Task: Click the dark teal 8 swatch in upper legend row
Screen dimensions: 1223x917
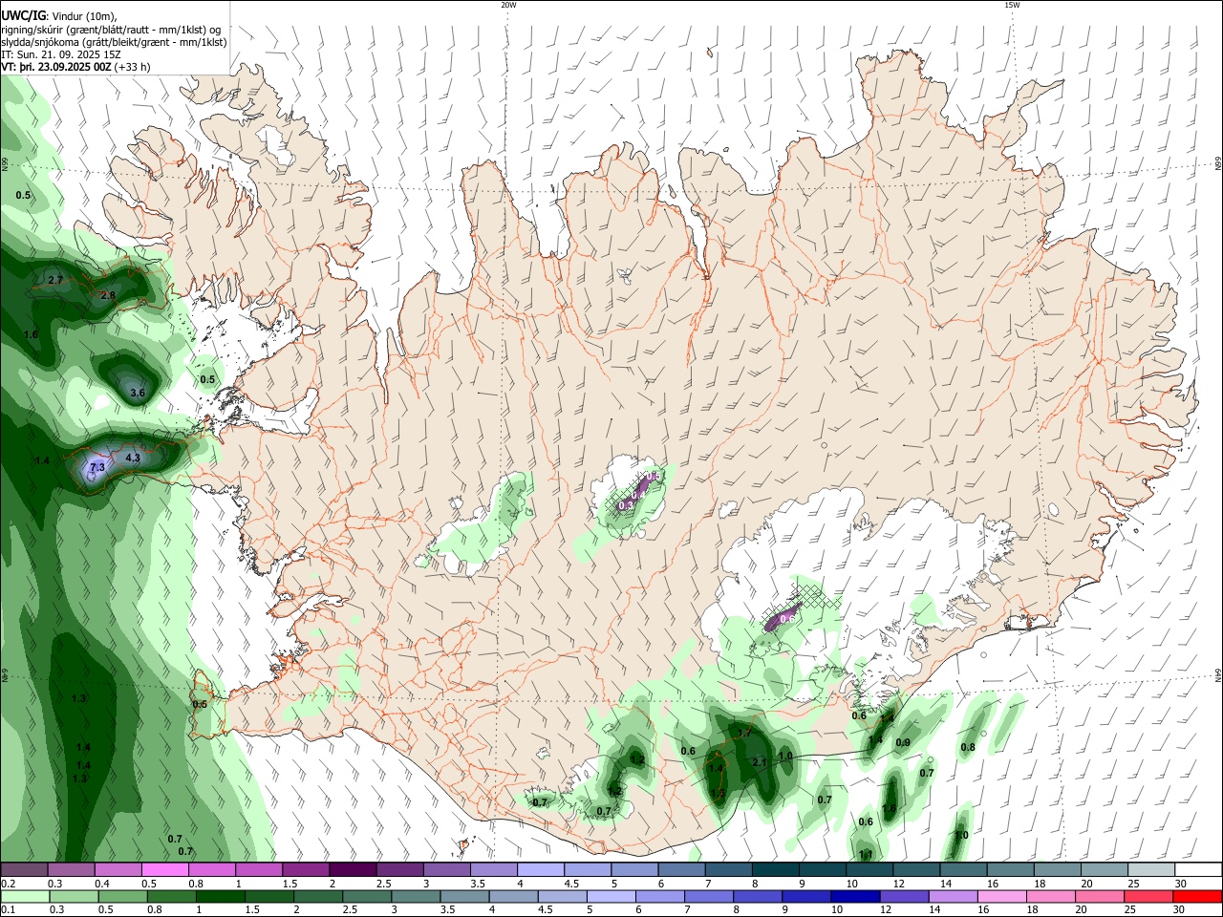Action: (x=775, y=869)
